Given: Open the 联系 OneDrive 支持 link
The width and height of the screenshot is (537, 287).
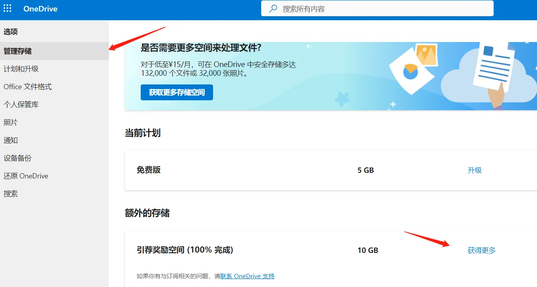Looking at the screenshot, I should point(247,276).
